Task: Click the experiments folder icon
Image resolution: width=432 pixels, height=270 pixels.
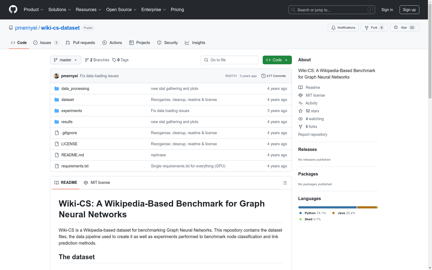Action: [57, 111]
